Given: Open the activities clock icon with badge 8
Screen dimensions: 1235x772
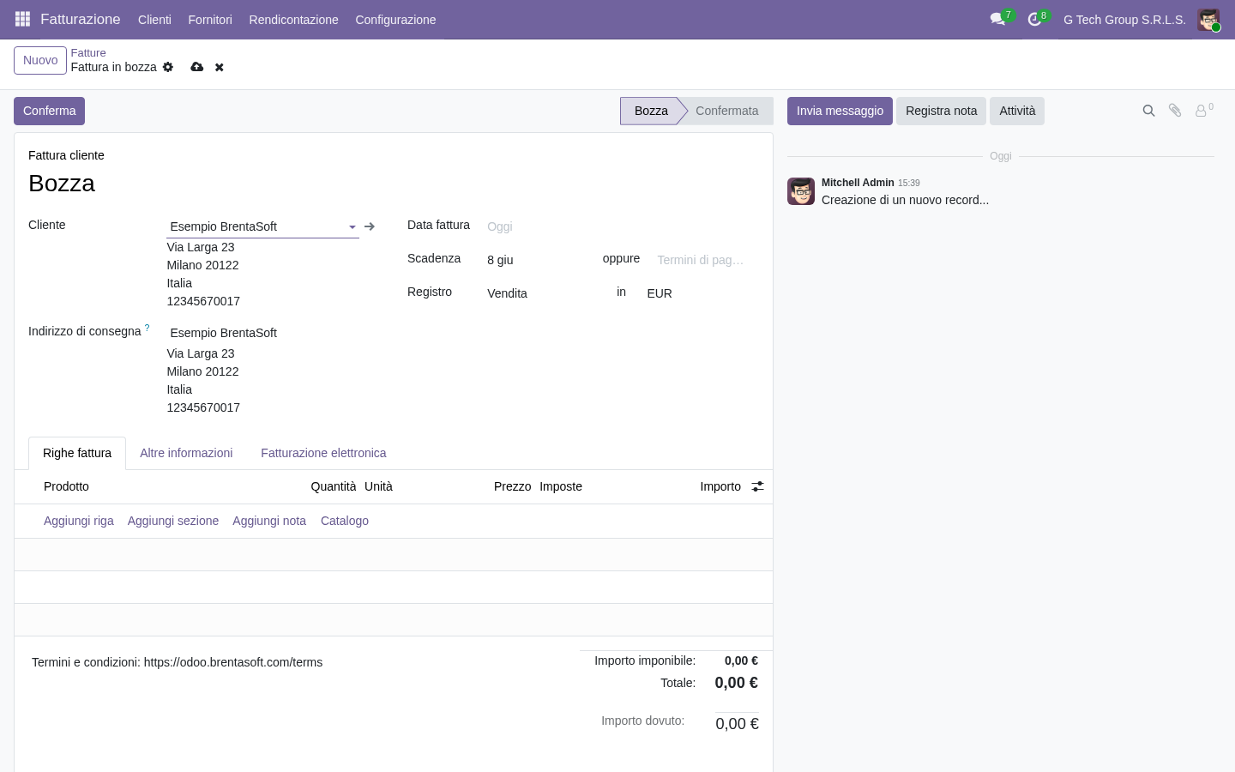Looking at the screenshot, I should click(1034, 19).
